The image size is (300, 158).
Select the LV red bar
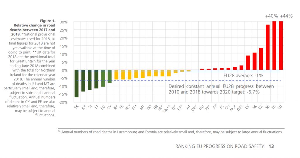click(x=248, y=63)
